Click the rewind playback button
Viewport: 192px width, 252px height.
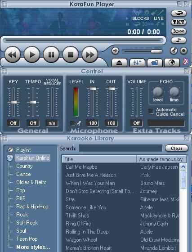[x=13, y=54]
